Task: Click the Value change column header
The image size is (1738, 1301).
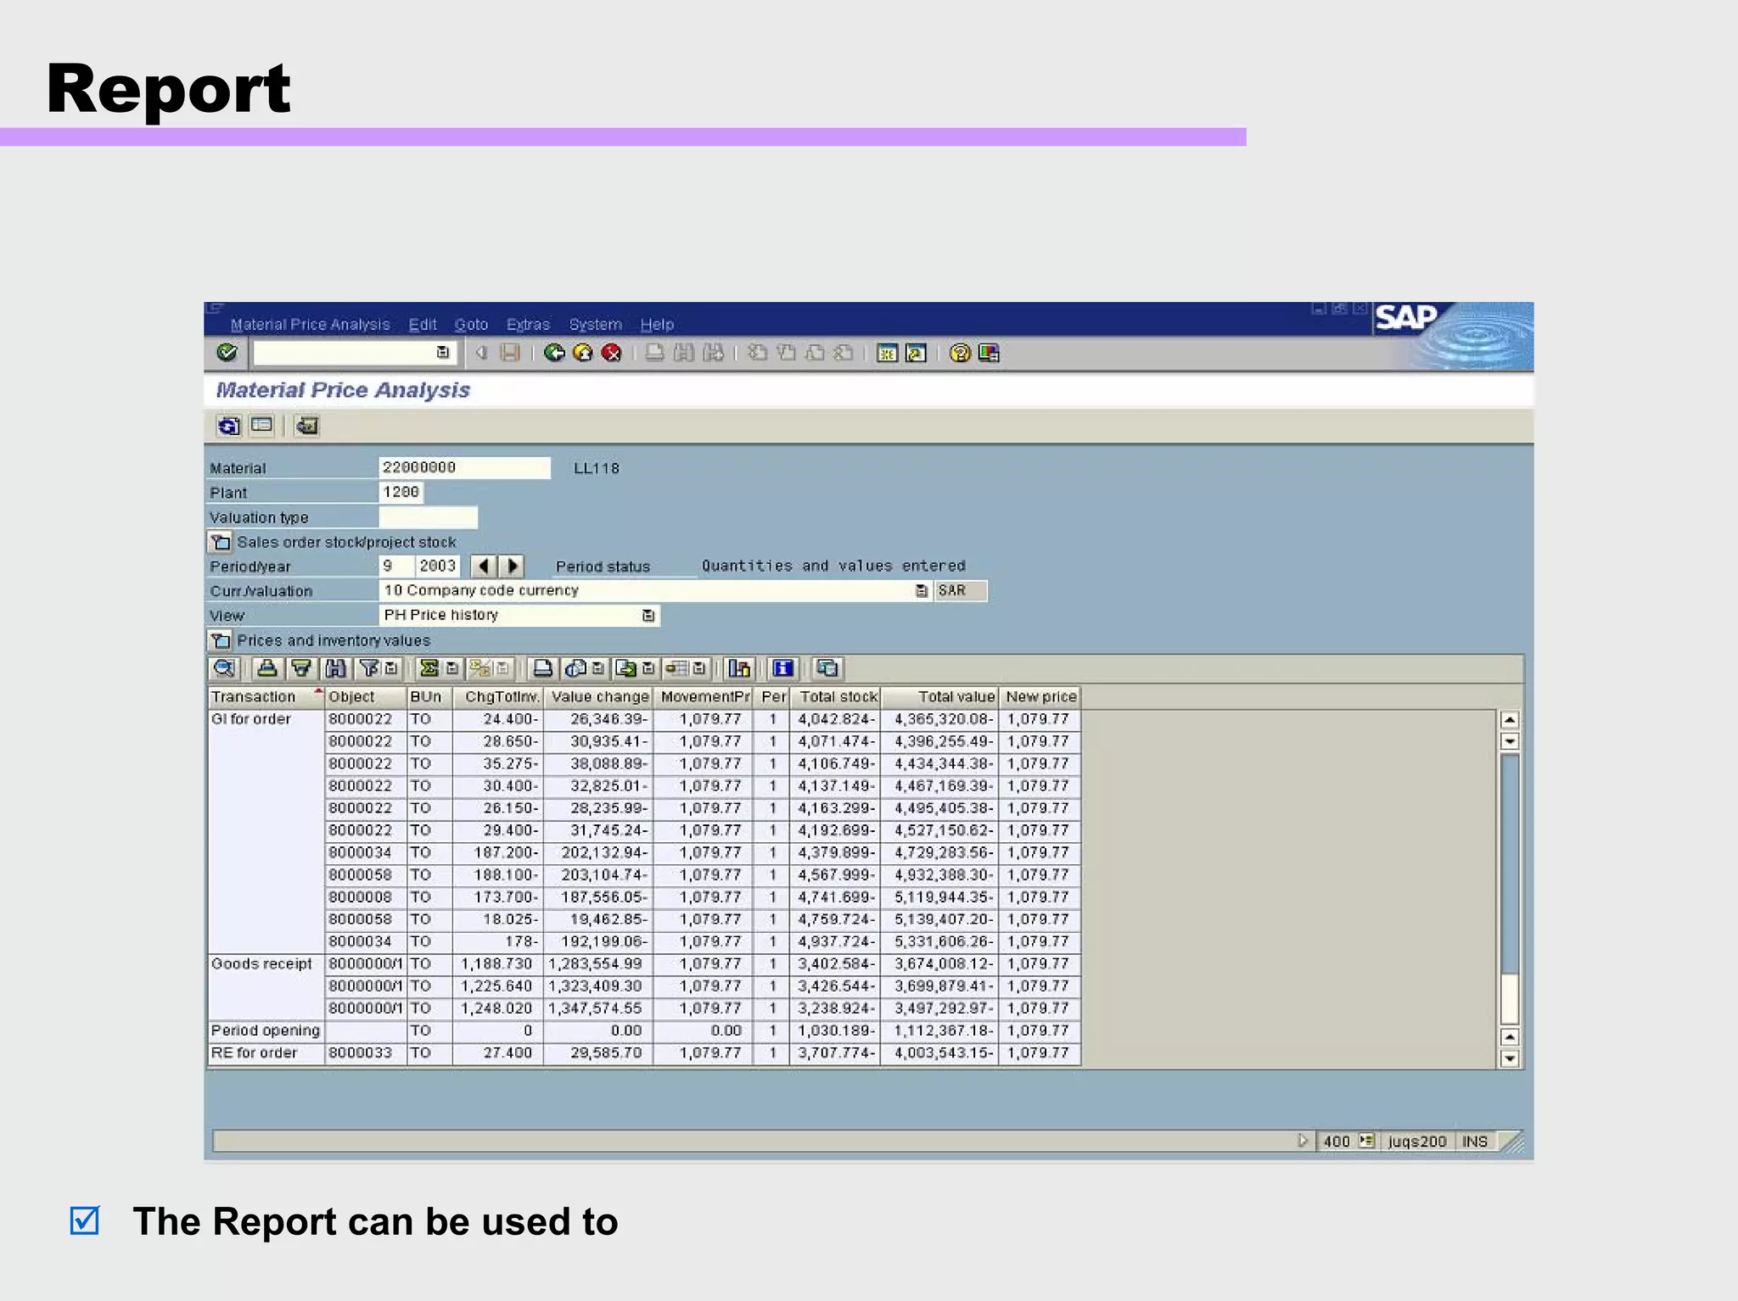Action: tap(598, 697)
